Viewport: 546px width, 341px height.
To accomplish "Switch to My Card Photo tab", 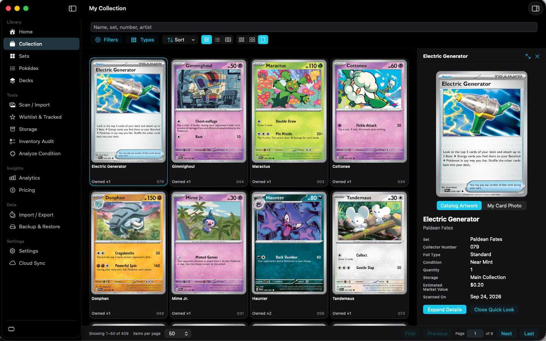I will point(504,206).
